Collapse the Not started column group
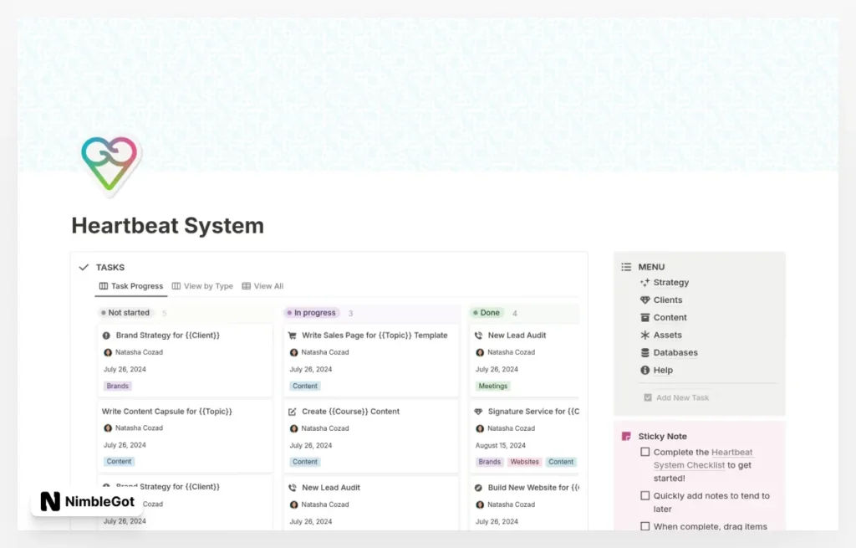 tap(128, 313)
